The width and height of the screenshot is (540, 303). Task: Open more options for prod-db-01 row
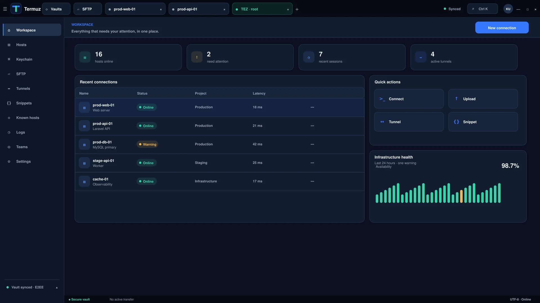click(312, 144)
